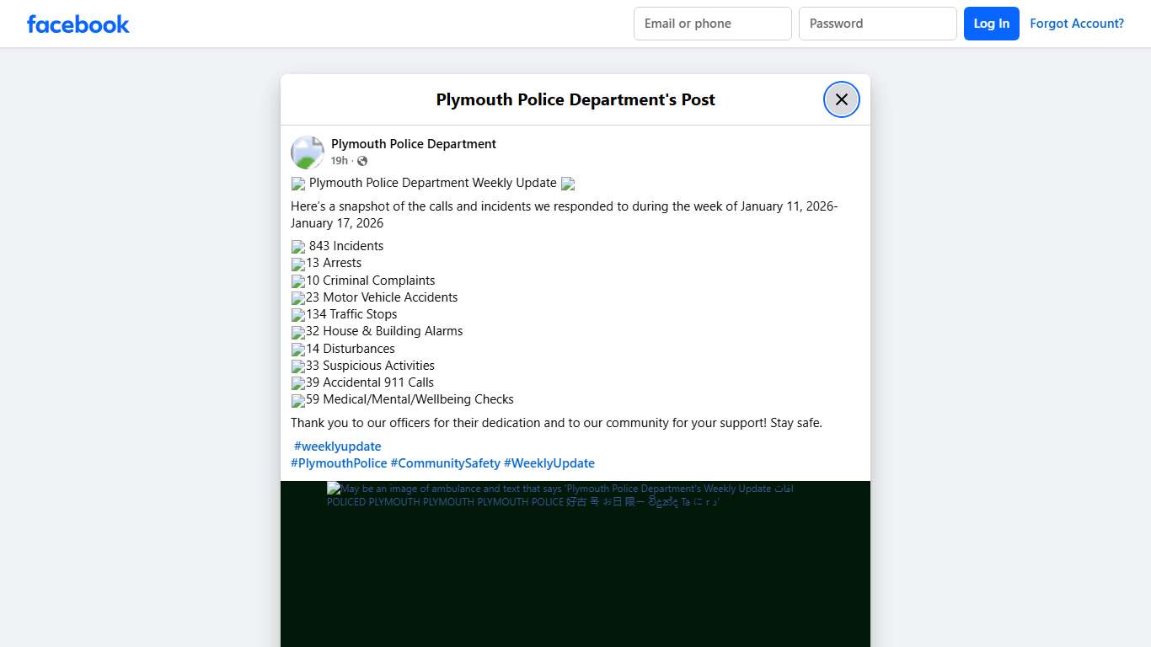Click the Plymouth Police Department profile picture
The image size is (1151, 647).
307,152
